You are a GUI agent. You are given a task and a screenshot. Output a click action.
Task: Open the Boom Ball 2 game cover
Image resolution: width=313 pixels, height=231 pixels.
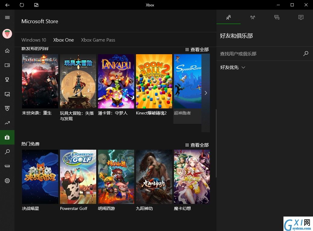point(154,81)
